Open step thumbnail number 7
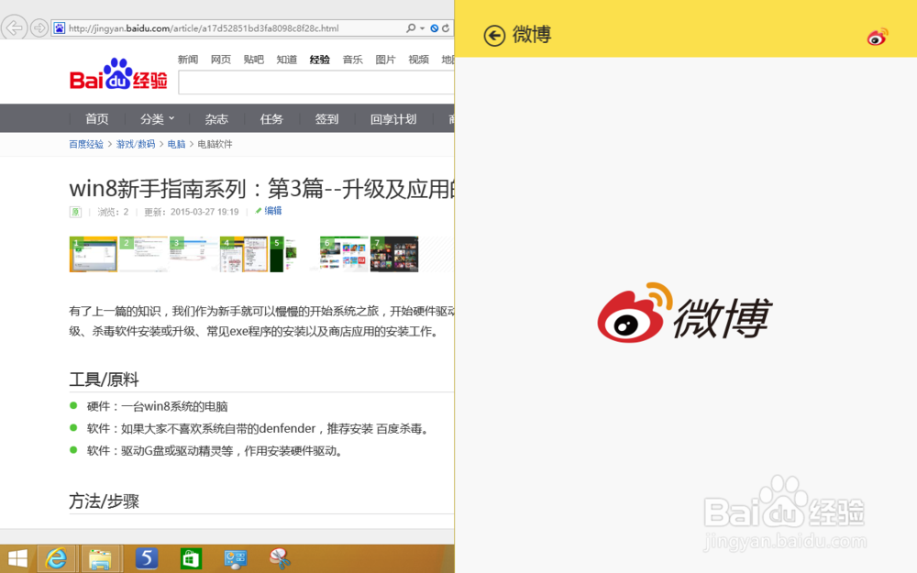Screen dimensions: 917x573 coord(394,254)
